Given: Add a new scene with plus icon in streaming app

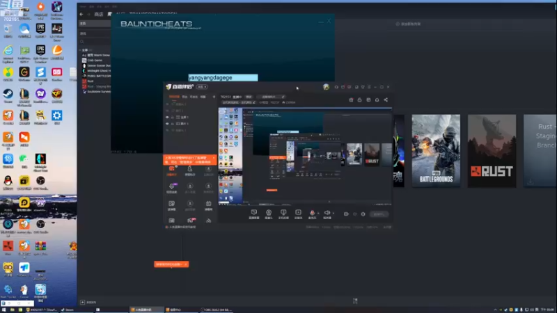Looking at the screenshot, I should pos(214,97).
